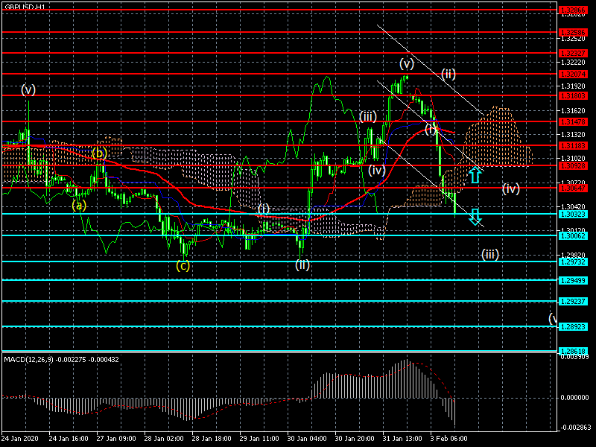Select the yellow (c) wave label
The width and height of the screenshot is (596, 447).
point(183,266)
